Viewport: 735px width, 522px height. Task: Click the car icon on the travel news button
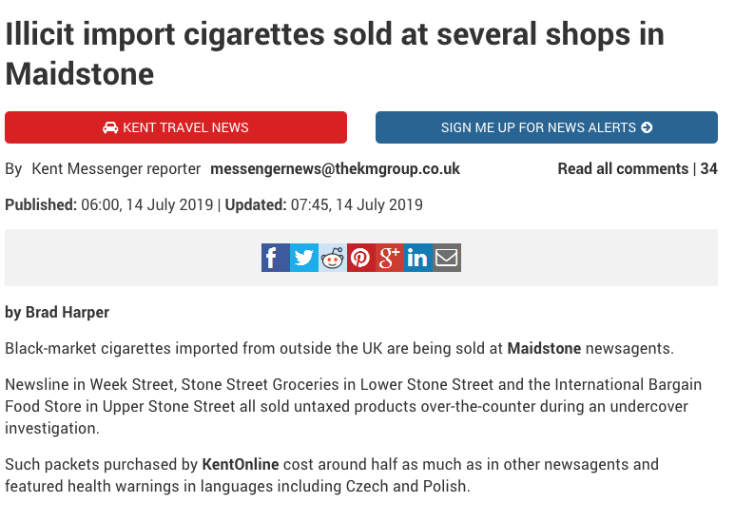[110, 127]
